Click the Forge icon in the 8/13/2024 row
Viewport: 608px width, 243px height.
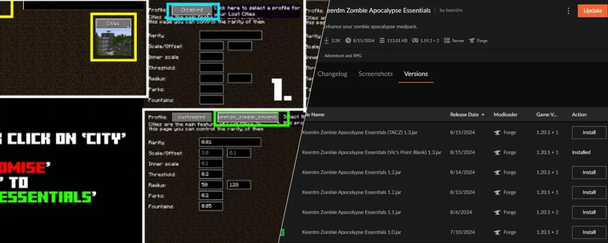[497, 192]
